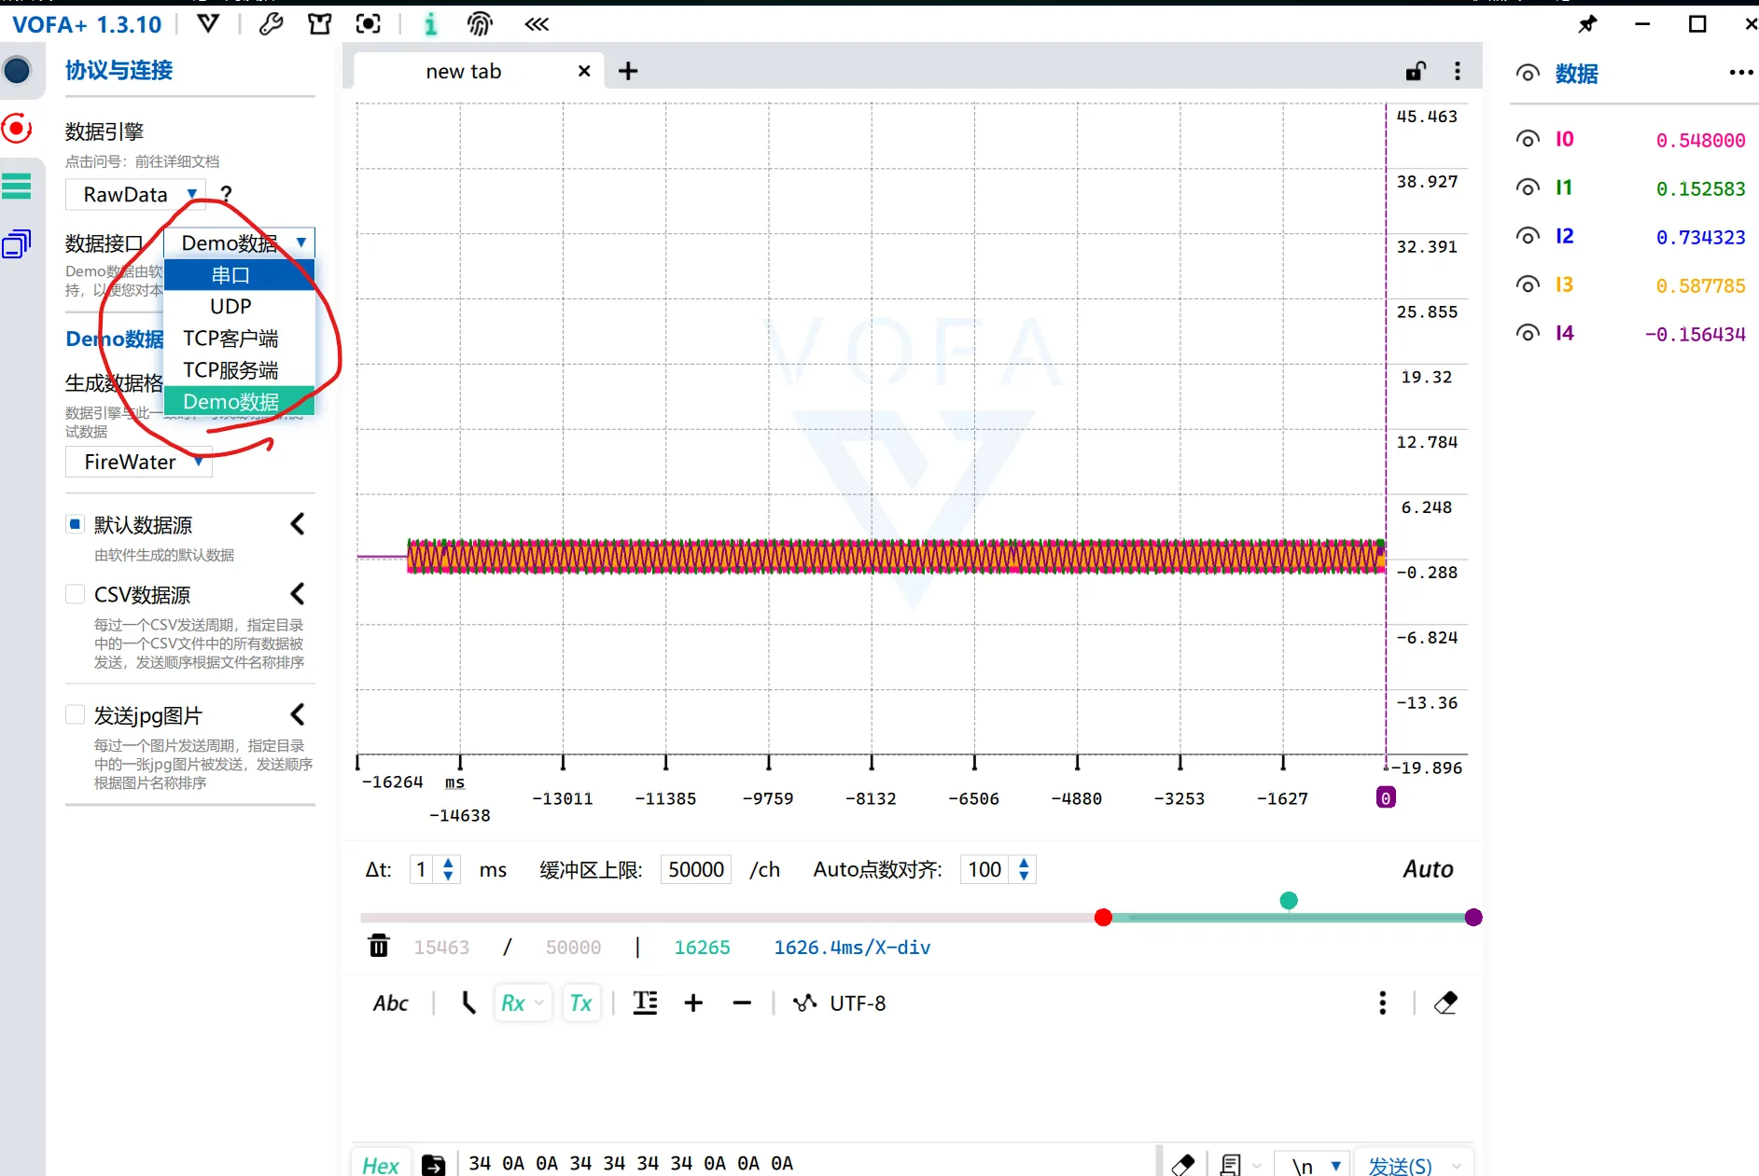Enable the CSV数据源 checkbox
Image resolution: width=1759 pixels, height=1176 pixels.
tap(75, 594)
